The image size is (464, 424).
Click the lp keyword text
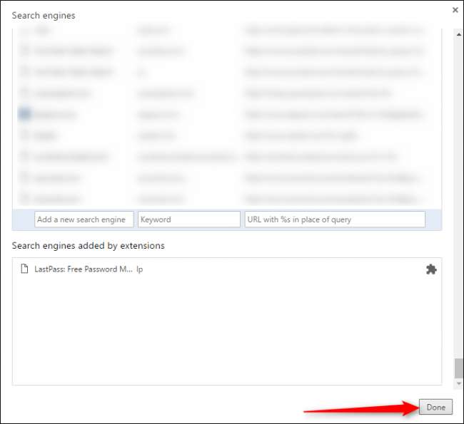click(x=140, y=269)
